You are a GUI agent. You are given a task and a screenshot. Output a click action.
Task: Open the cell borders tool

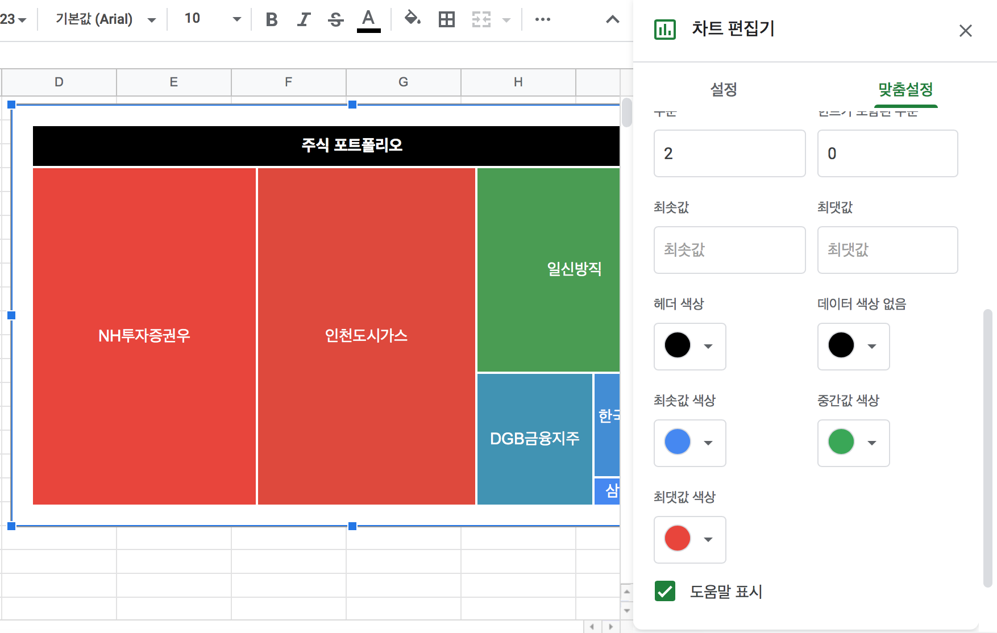[447, 19]
